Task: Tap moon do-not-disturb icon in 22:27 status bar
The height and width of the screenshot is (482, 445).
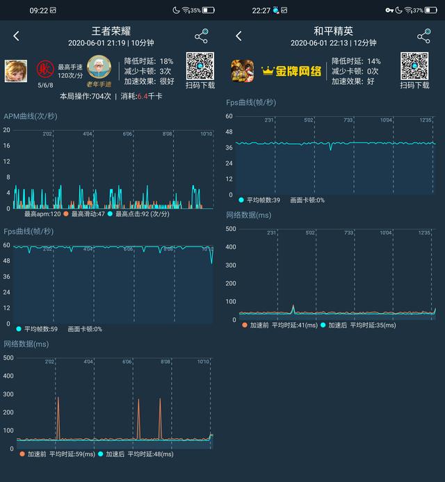Action: [398, 10]
